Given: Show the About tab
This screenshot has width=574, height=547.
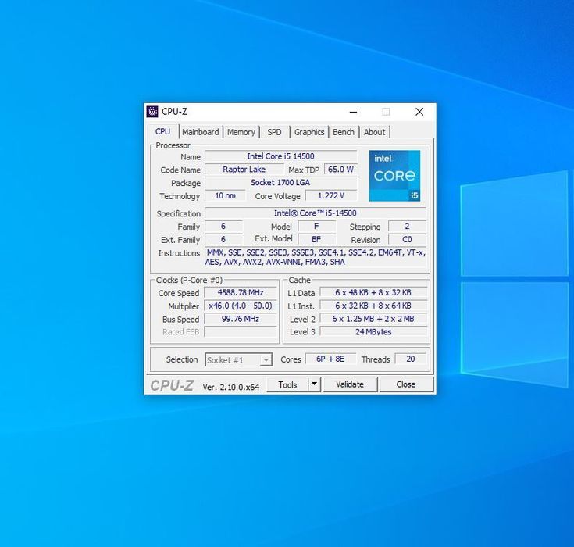Looking at the screenshot, I should point(375,132).
